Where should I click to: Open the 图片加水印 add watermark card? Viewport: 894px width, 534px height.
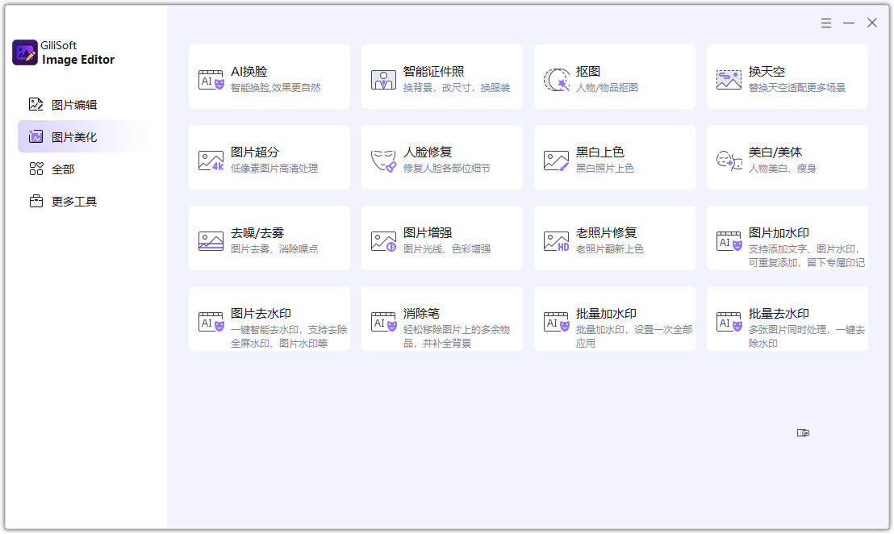point(787,239)
